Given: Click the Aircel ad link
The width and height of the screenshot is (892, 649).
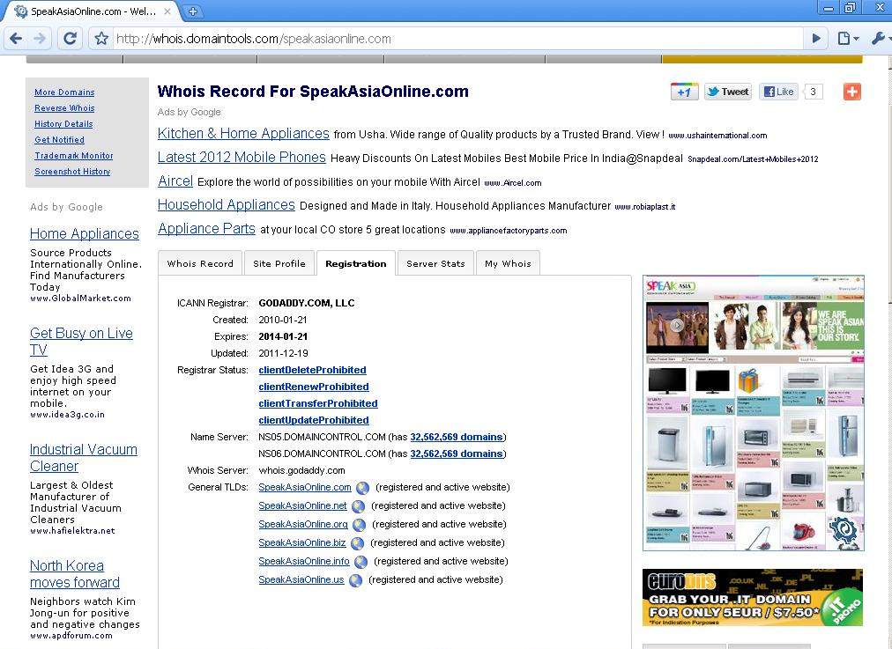Looking at the screenshot, I should [x=175, y=181].
